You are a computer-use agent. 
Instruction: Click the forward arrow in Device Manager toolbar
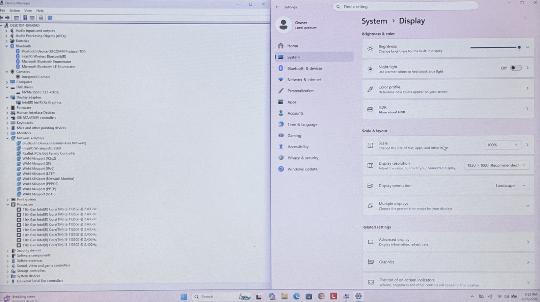pos(7,18)
